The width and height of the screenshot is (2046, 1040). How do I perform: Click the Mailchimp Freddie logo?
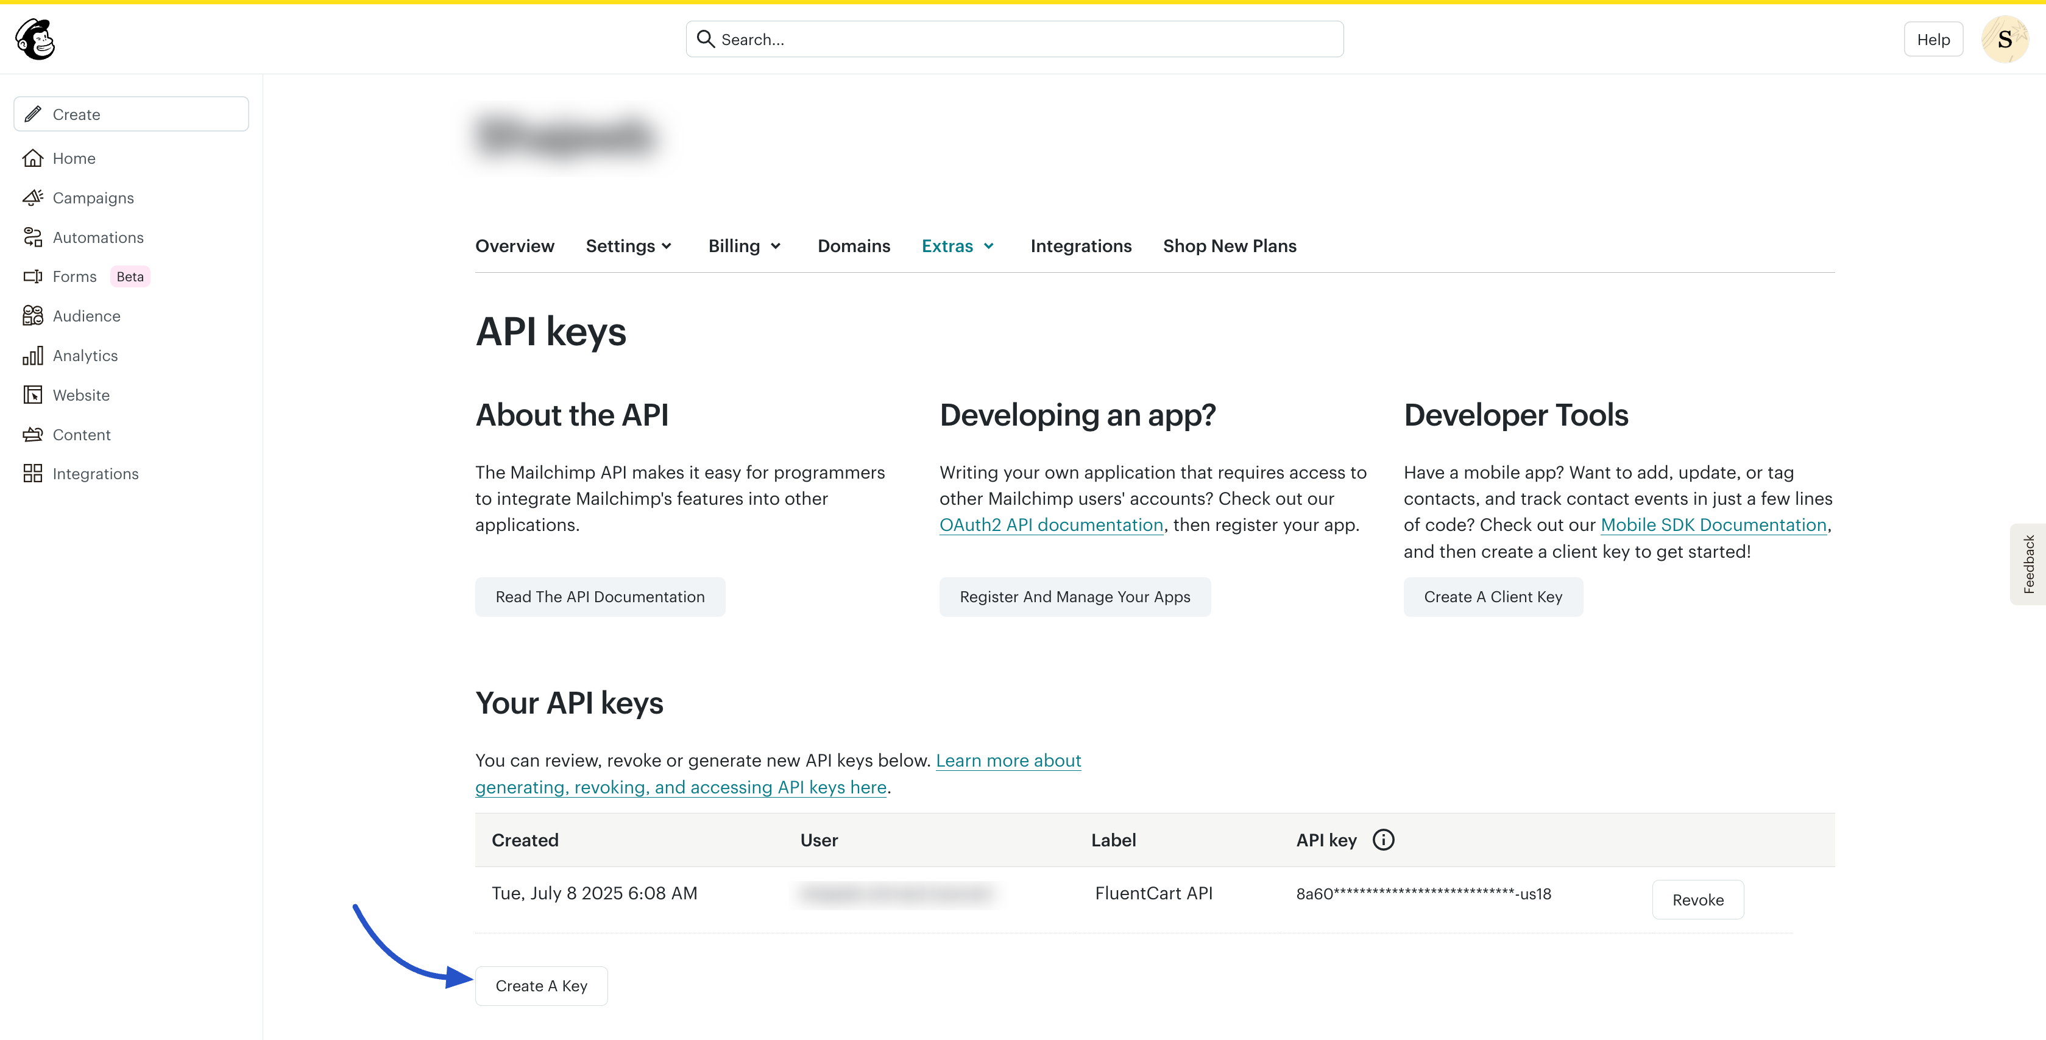pos(35,39)
